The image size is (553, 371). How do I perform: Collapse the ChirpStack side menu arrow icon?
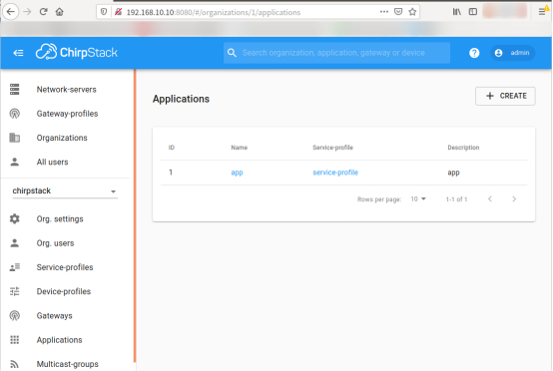(x=18, y=53)
